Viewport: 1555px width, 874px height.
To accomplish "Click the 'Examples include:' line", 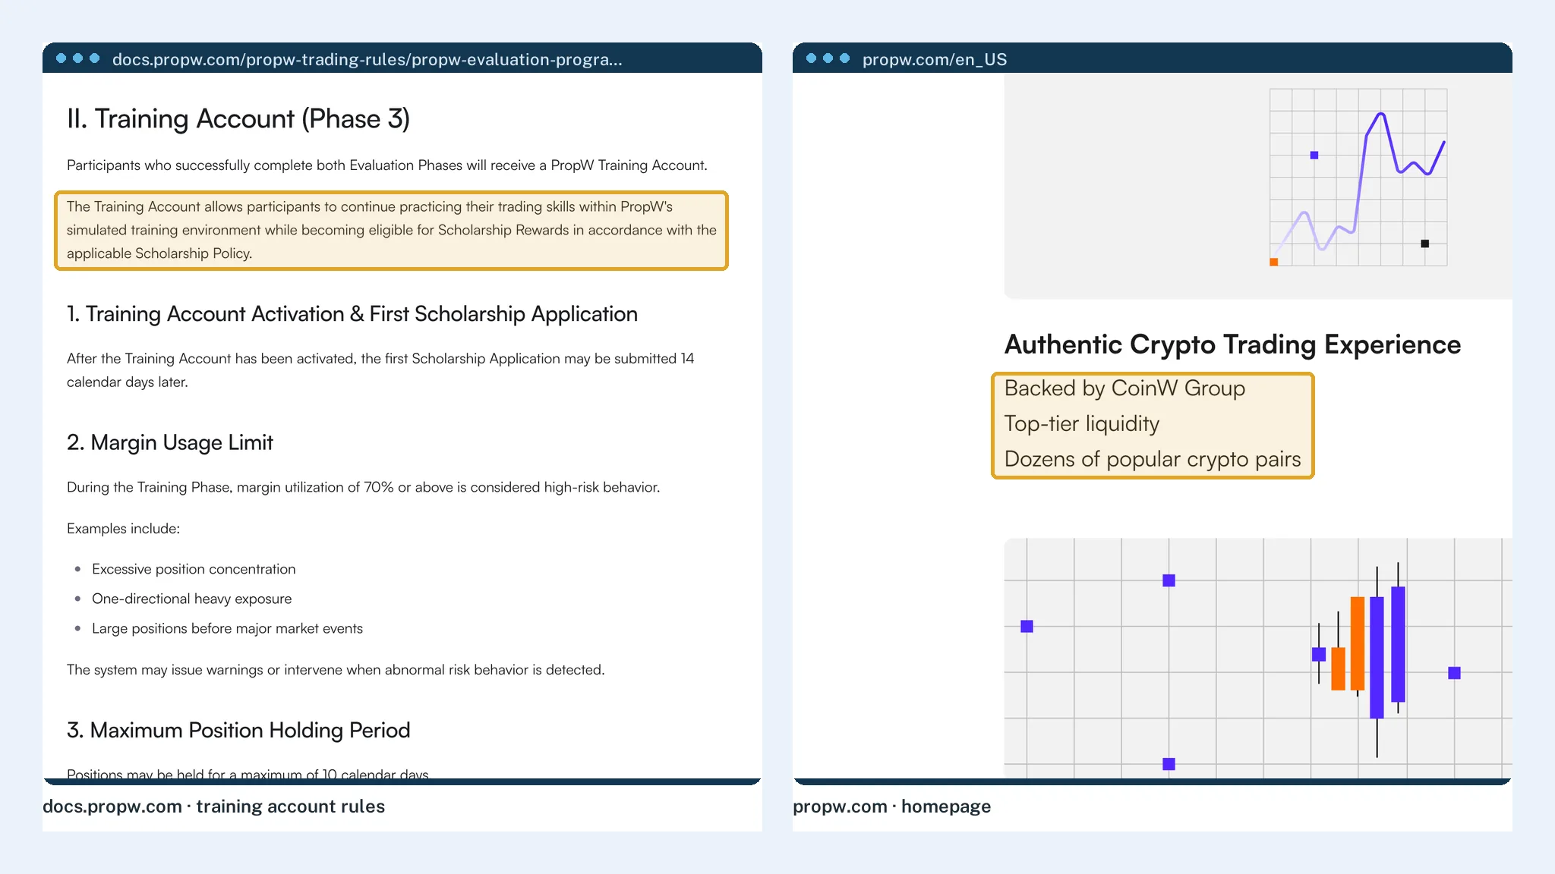I will 124,529.
